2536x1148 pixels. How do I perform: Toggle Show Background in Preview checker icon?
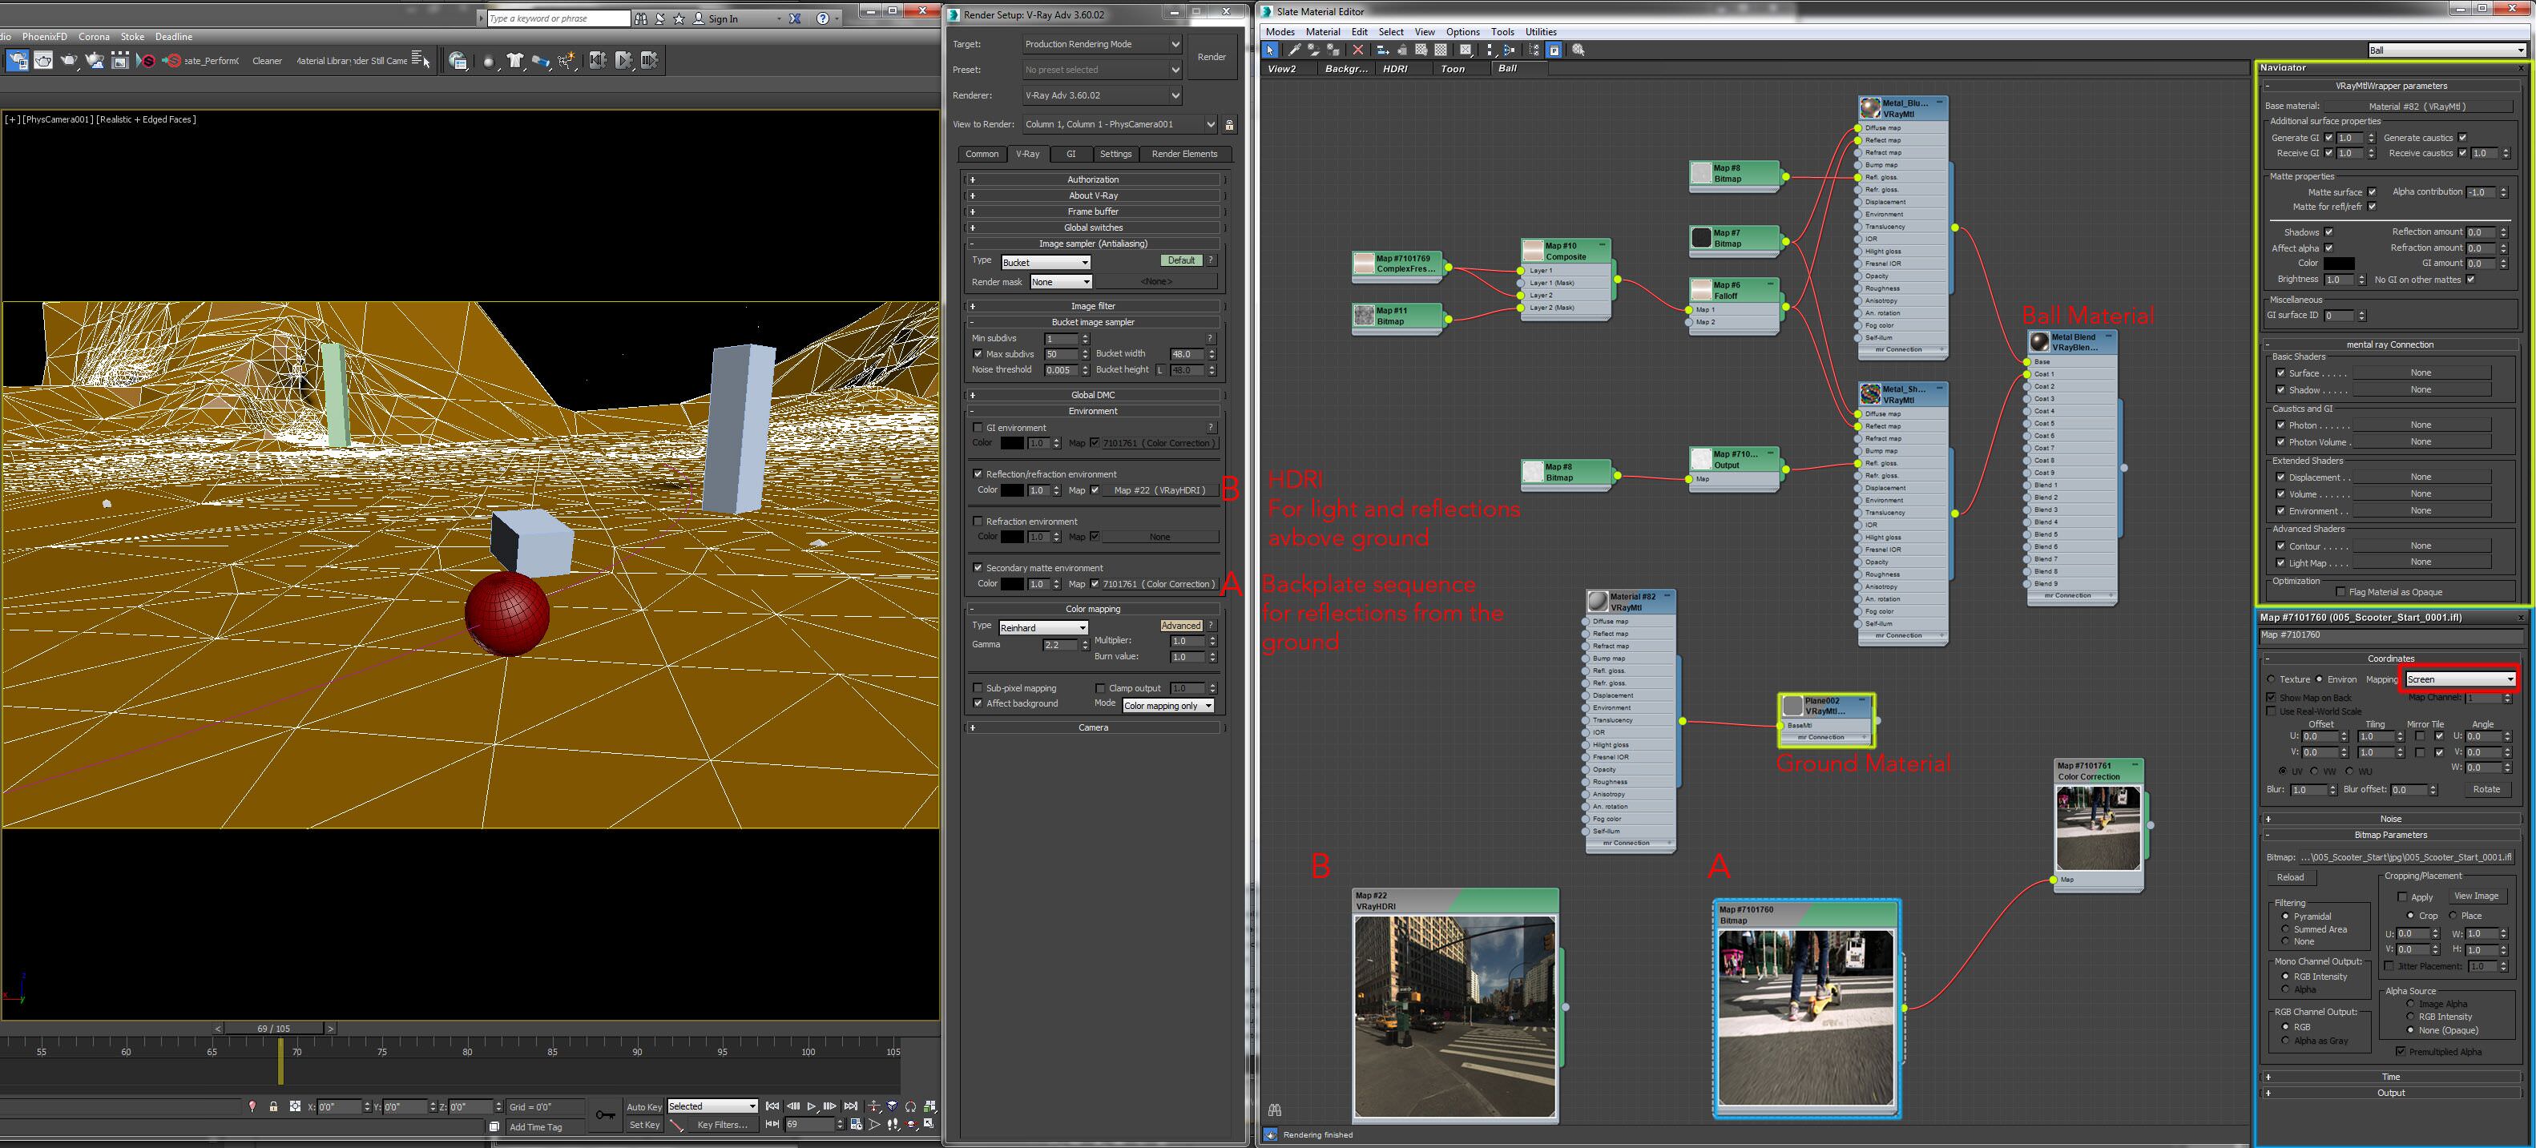(x=1441, y=49)
